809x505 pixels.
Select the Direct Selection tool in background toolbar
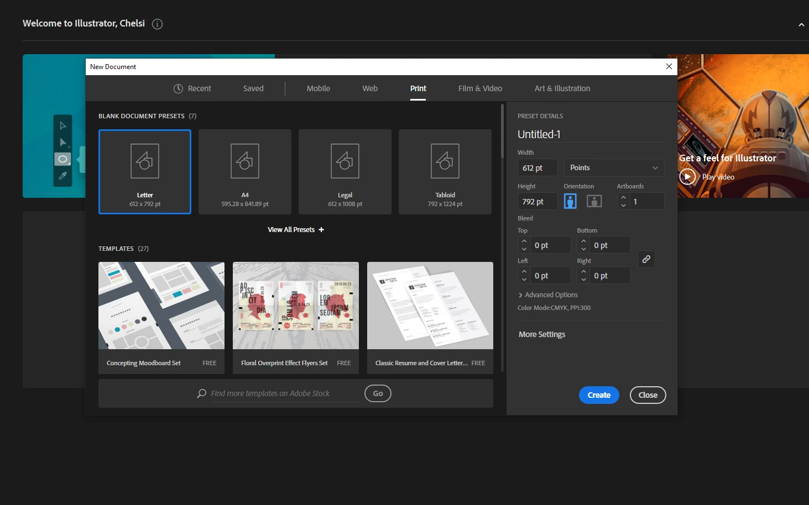click(63, 143)
